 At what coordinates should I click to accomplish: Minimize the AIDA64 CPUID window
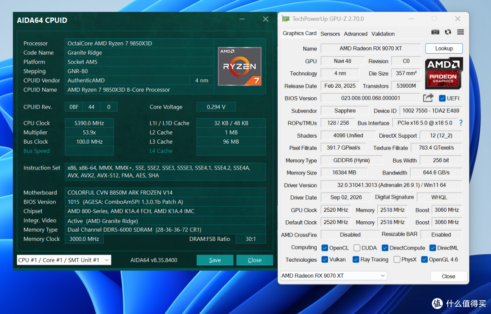242,19
